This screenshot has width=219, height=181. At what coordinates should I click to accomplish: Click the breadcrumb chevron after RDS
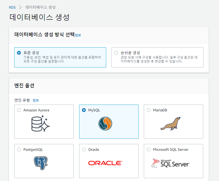point(21,7)
